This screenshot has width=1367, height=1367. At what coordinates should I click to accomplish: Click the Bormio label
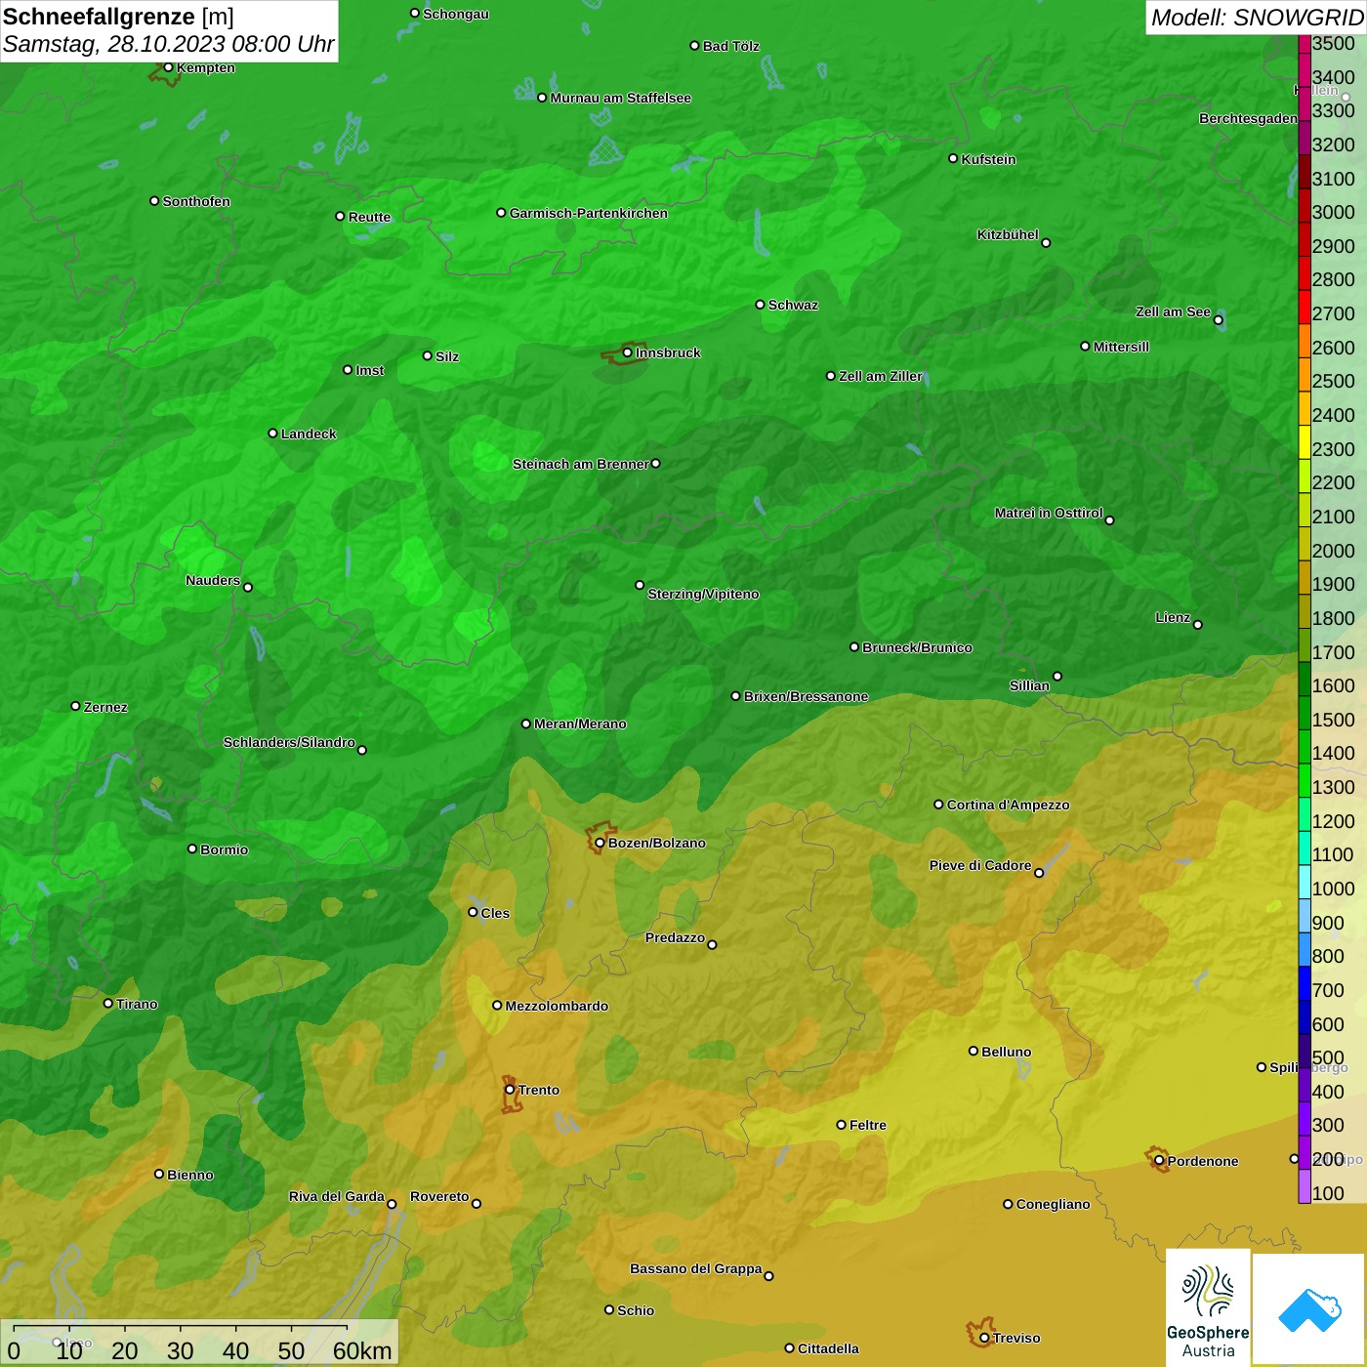[x=225, y=849]
